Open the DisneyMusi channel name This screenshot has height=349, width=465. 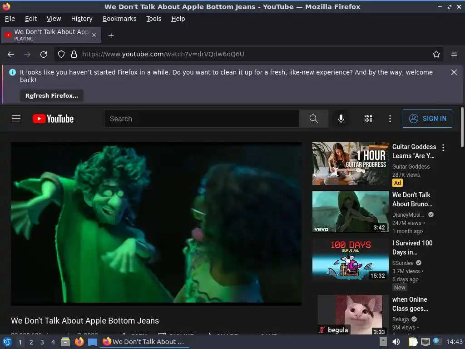pos(408,215)
